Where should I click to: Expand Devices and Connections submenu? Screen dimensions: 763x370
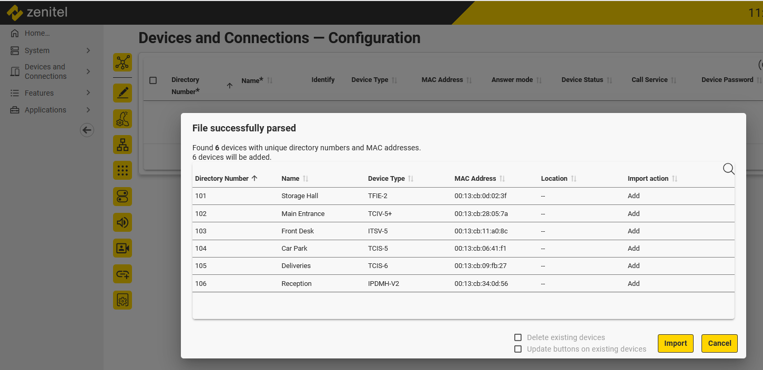pos(88,71)
